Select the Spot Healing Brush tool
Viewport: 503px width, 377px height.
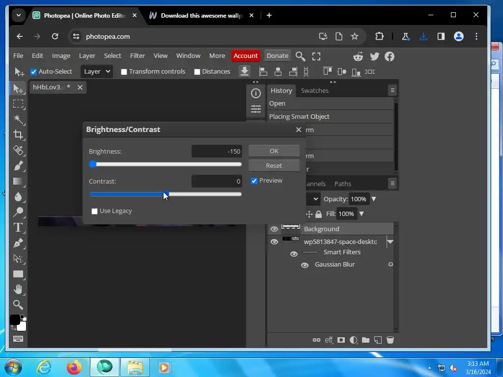click(x=18, y=150)
